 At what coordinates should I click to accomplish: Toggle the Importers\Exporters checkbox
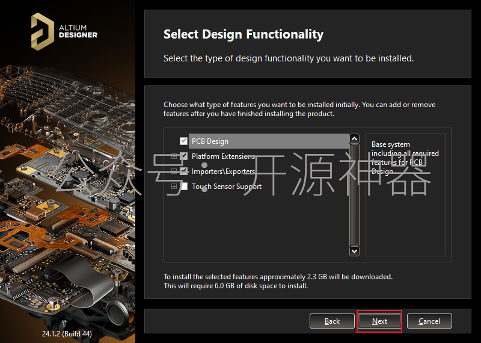click(x=183, y=171)
